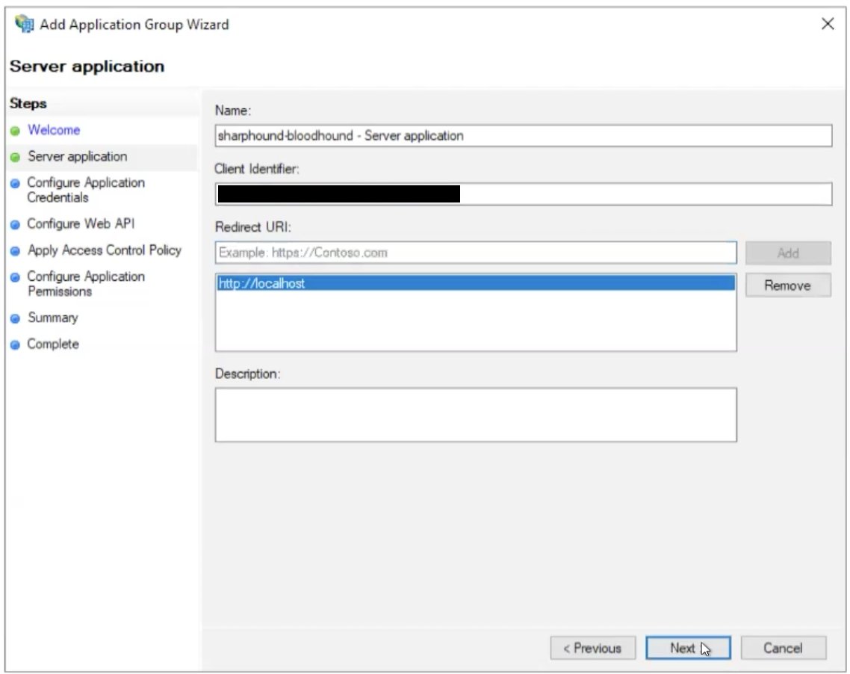Click blue bullet beside Apply Access Control Policy

[15, 250]
